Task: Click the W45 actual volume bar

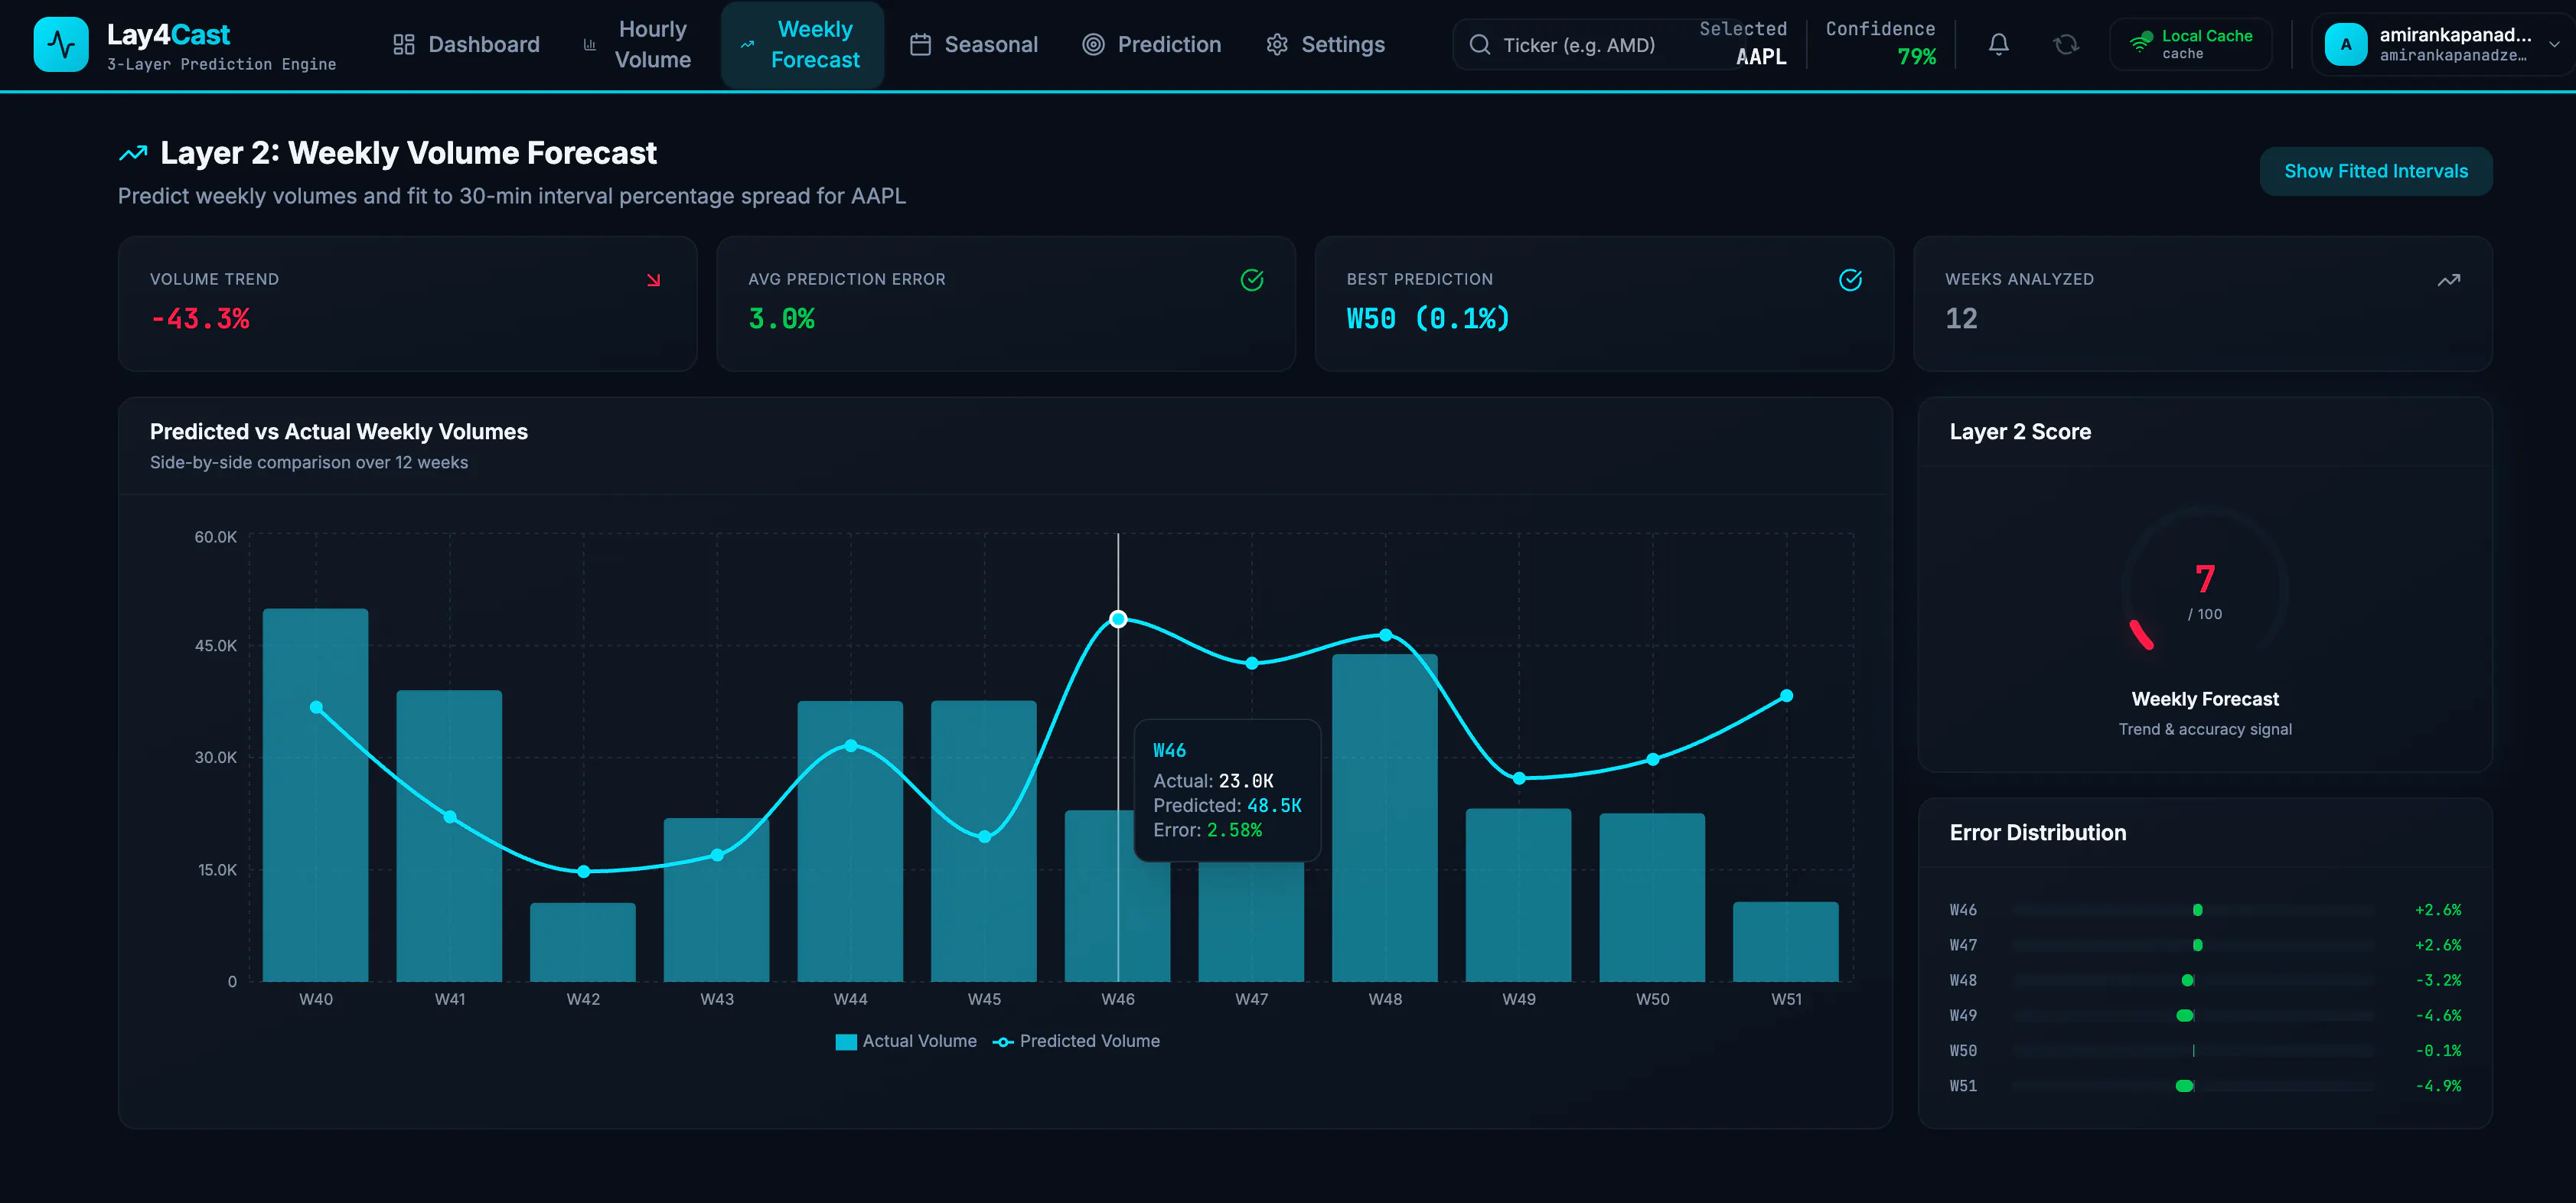Action: pos(984,841)
